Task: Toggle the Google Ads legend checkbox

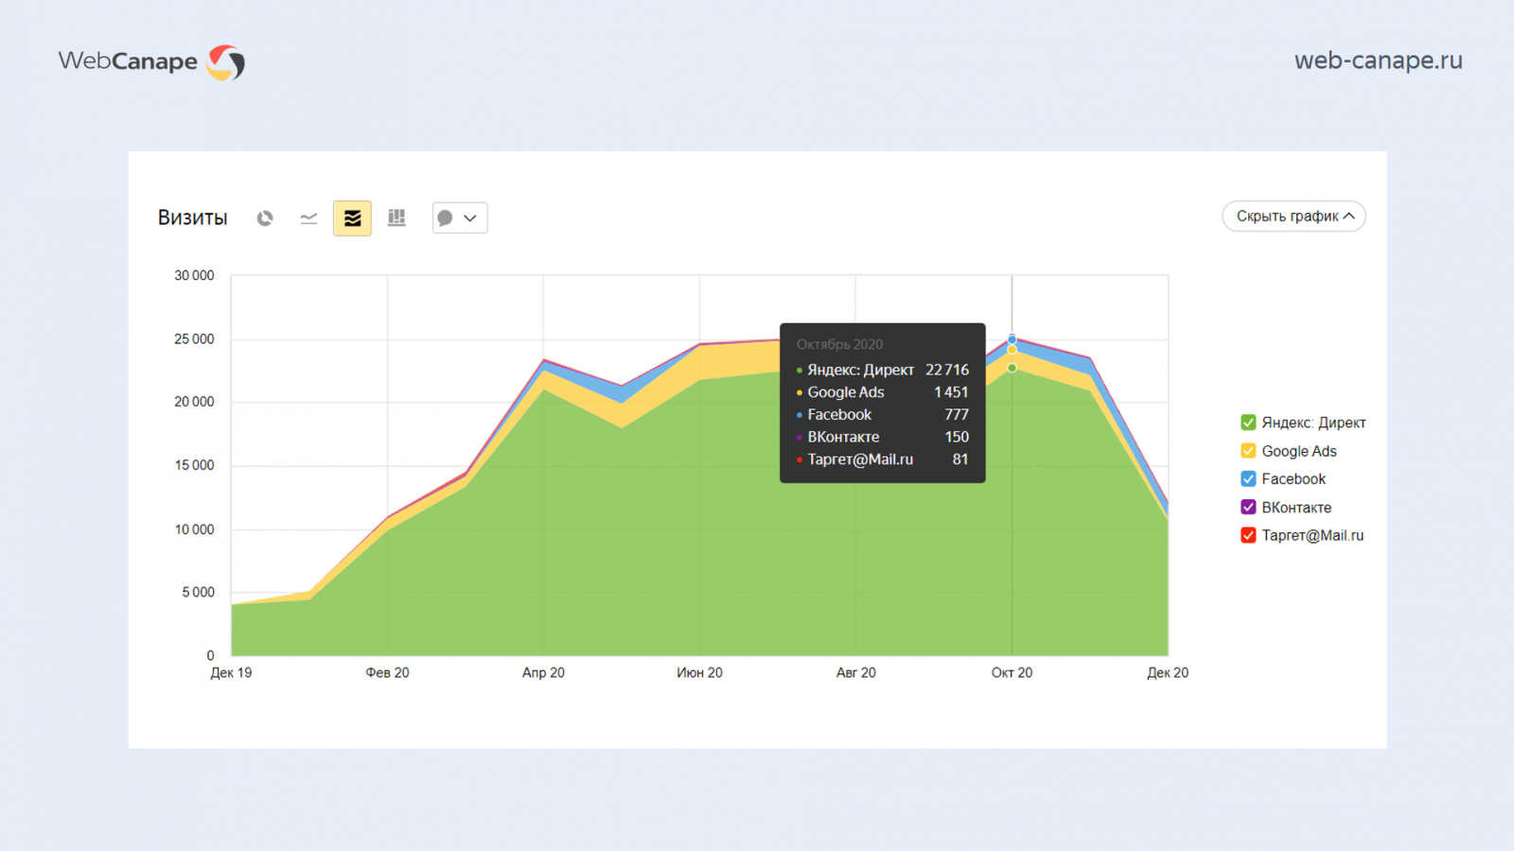Action: point(1248,451)
